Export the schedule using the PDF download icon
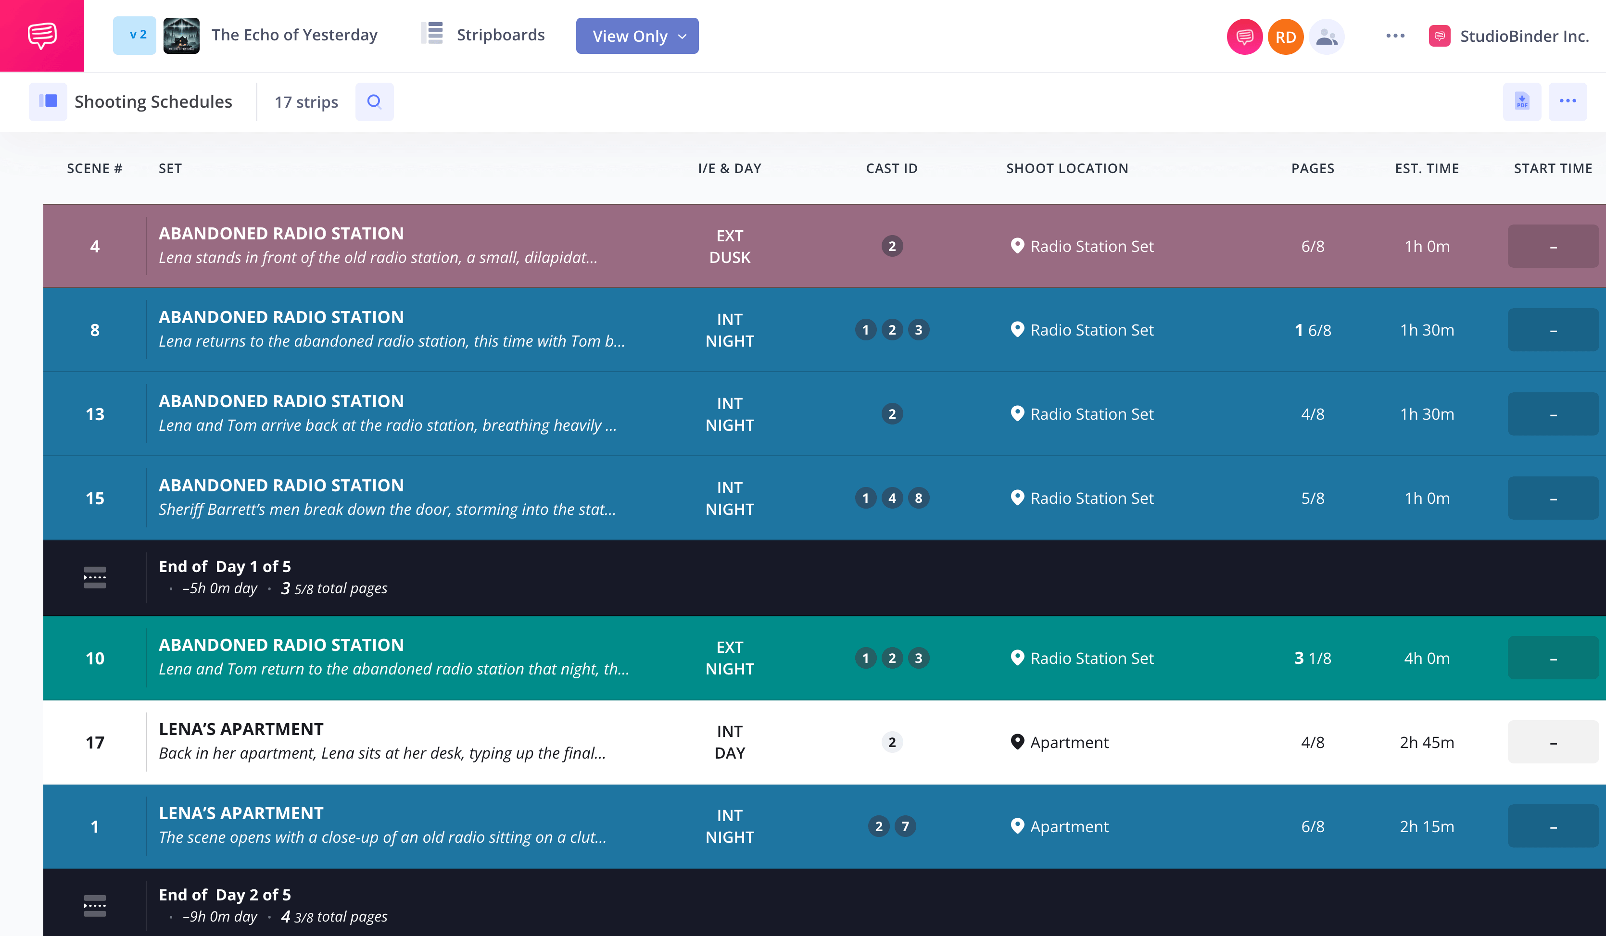Image resolution: width=1606 pixels, height=936 pixels. click(x=1522, y=101)
